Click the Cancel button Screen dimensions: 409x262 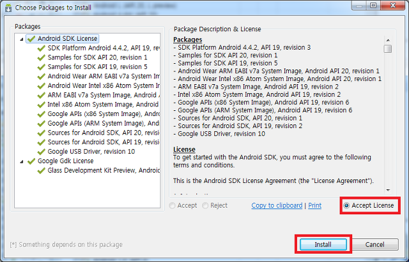tap(374, 244)
